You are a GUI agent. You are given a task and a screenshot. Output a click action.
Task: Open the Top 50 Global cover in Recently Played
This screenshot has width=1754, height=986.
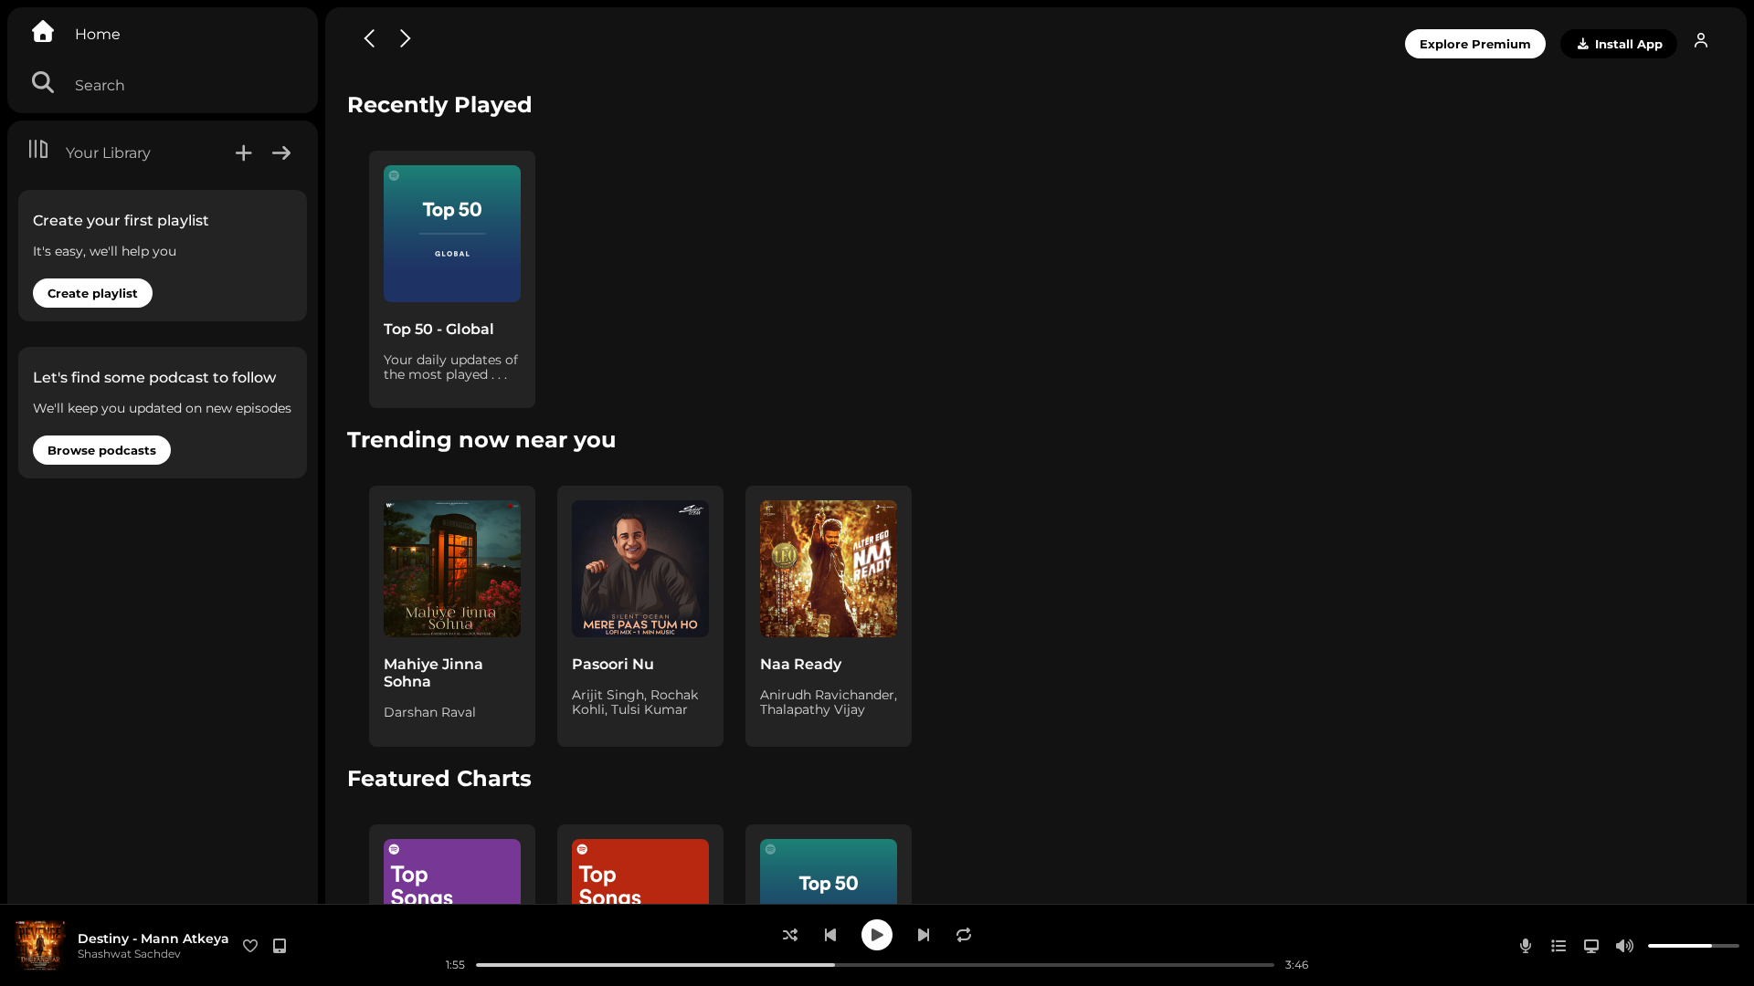(x=452, y=234)
